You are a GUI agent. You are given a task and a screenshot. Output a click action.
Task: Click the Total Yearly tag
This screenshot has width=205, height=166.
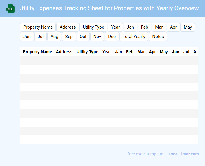click(x=134, y=37)
